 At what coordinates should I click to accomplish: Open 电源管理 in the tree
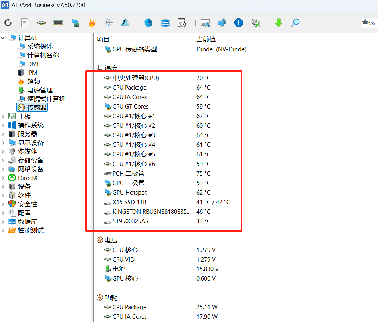(x=40, y=90)
